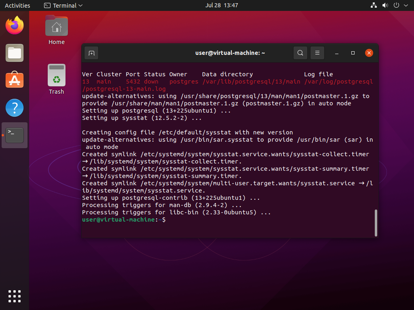This screenshot has height=310, width=414.
Task: Open the Activities overview
Action: pyautogui.click(x=17, y=6)
